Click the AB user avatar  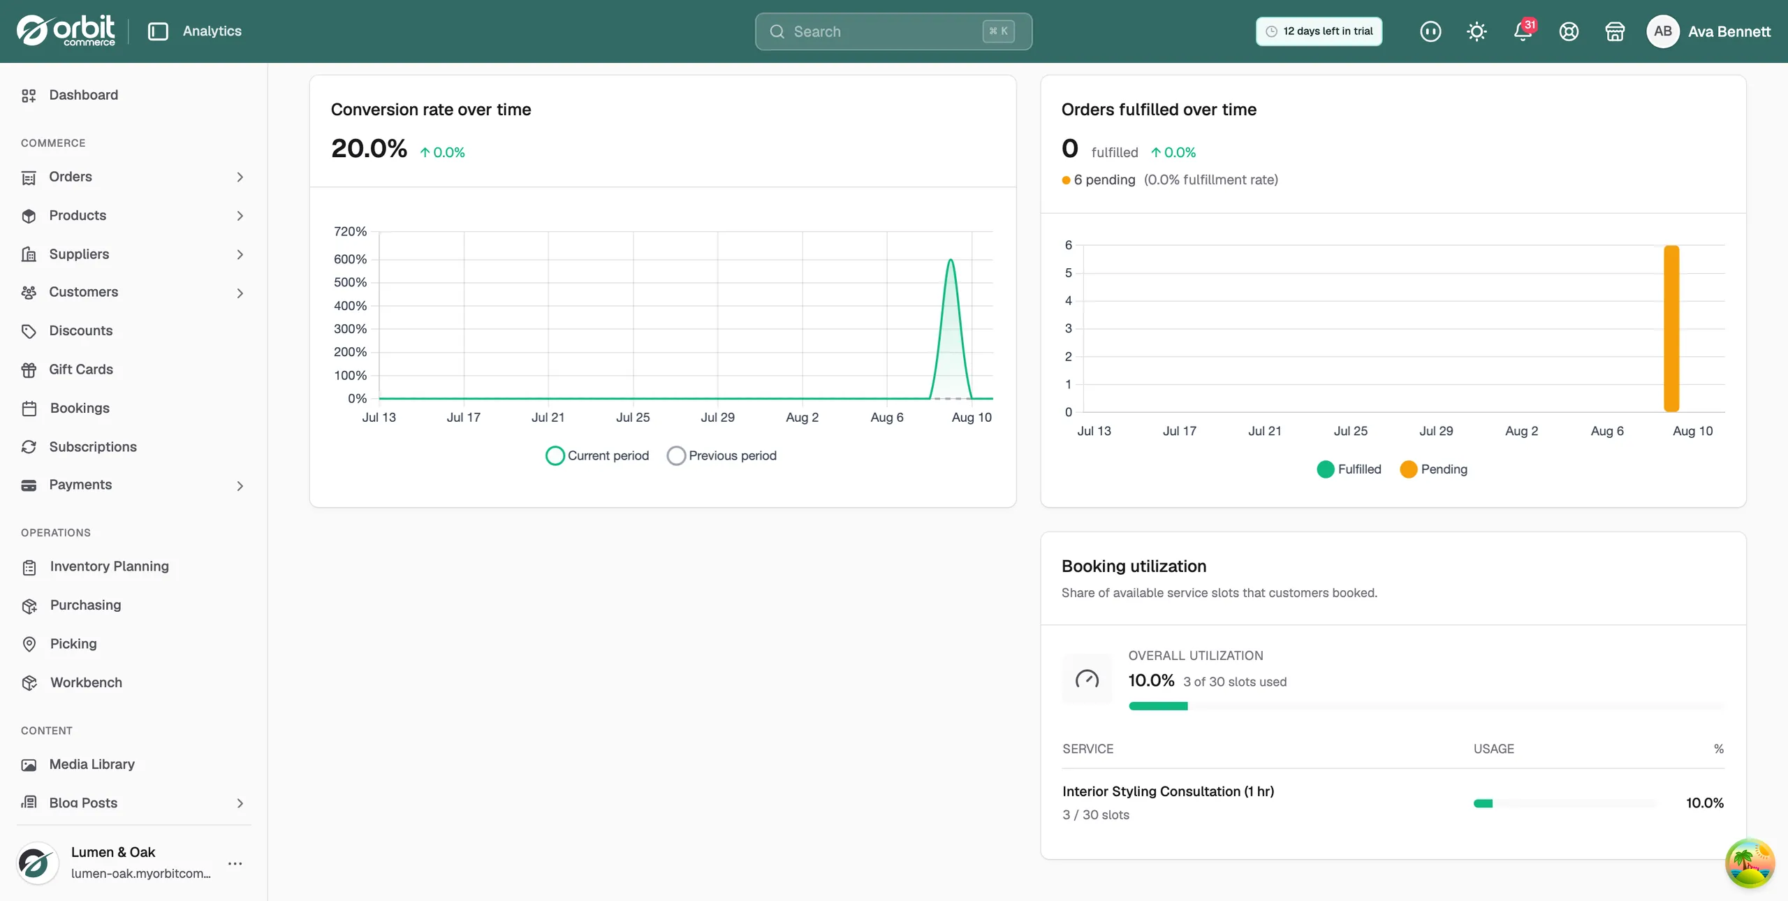(1663, 31)
